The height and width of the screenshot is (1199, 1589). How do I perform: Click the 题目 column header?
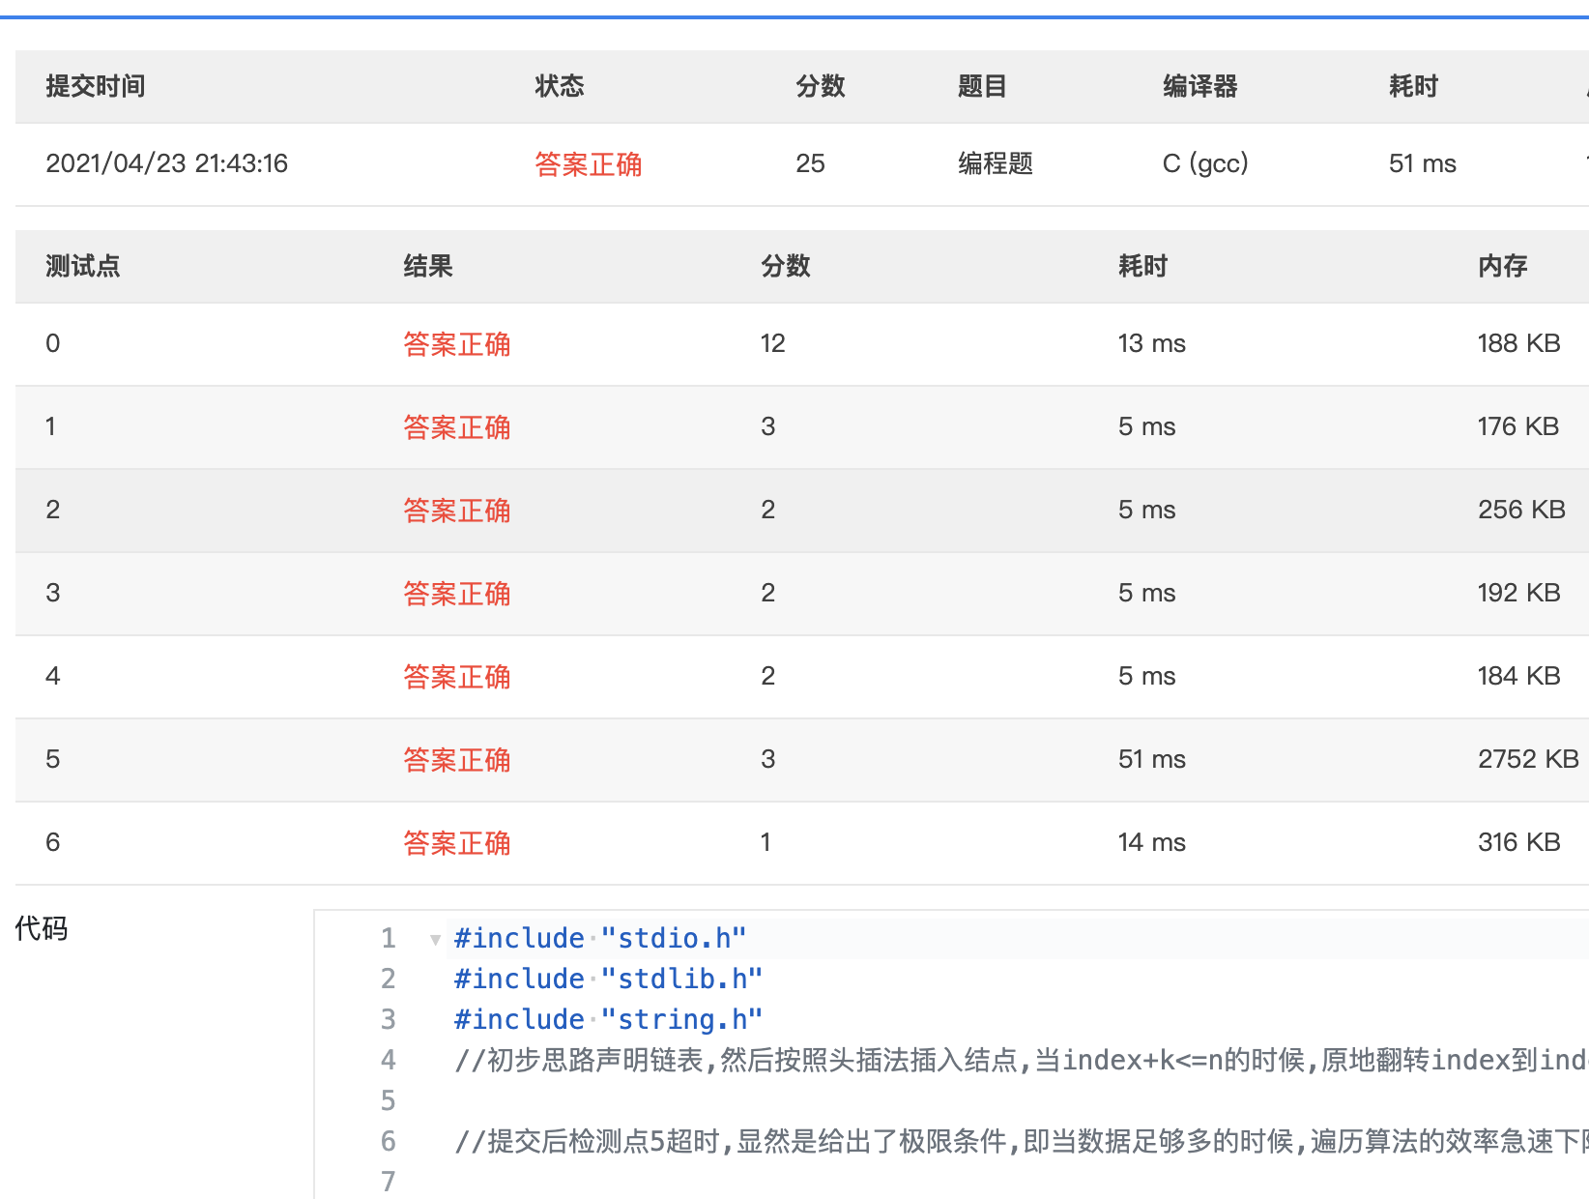click(982, 86)
